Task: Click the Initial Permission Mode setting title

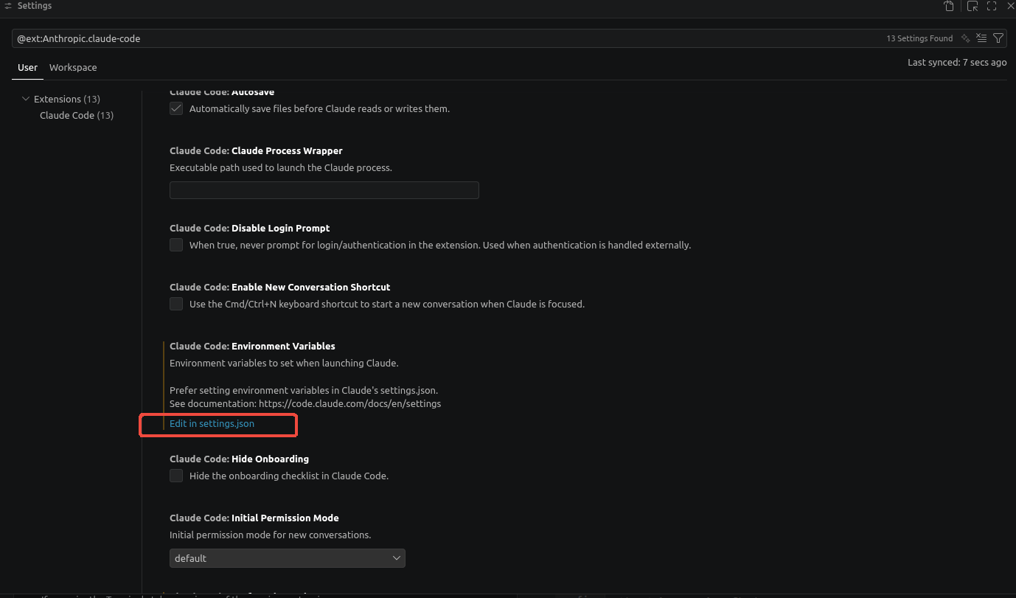Action: 254,518
